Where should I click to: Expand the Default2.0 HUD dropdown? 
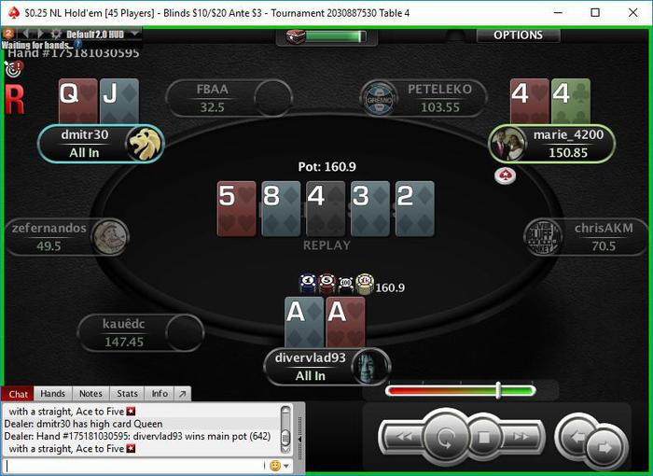click(134, 34)
